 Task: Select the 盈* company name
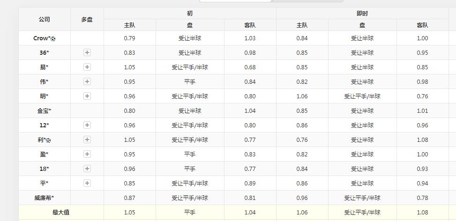tap(44, 154)
